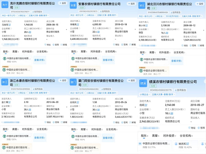206x154 pixels.
Task: Expand industry arrow on 厦门同安农银村镇银行 card
Action: click(x=135, y=107)
